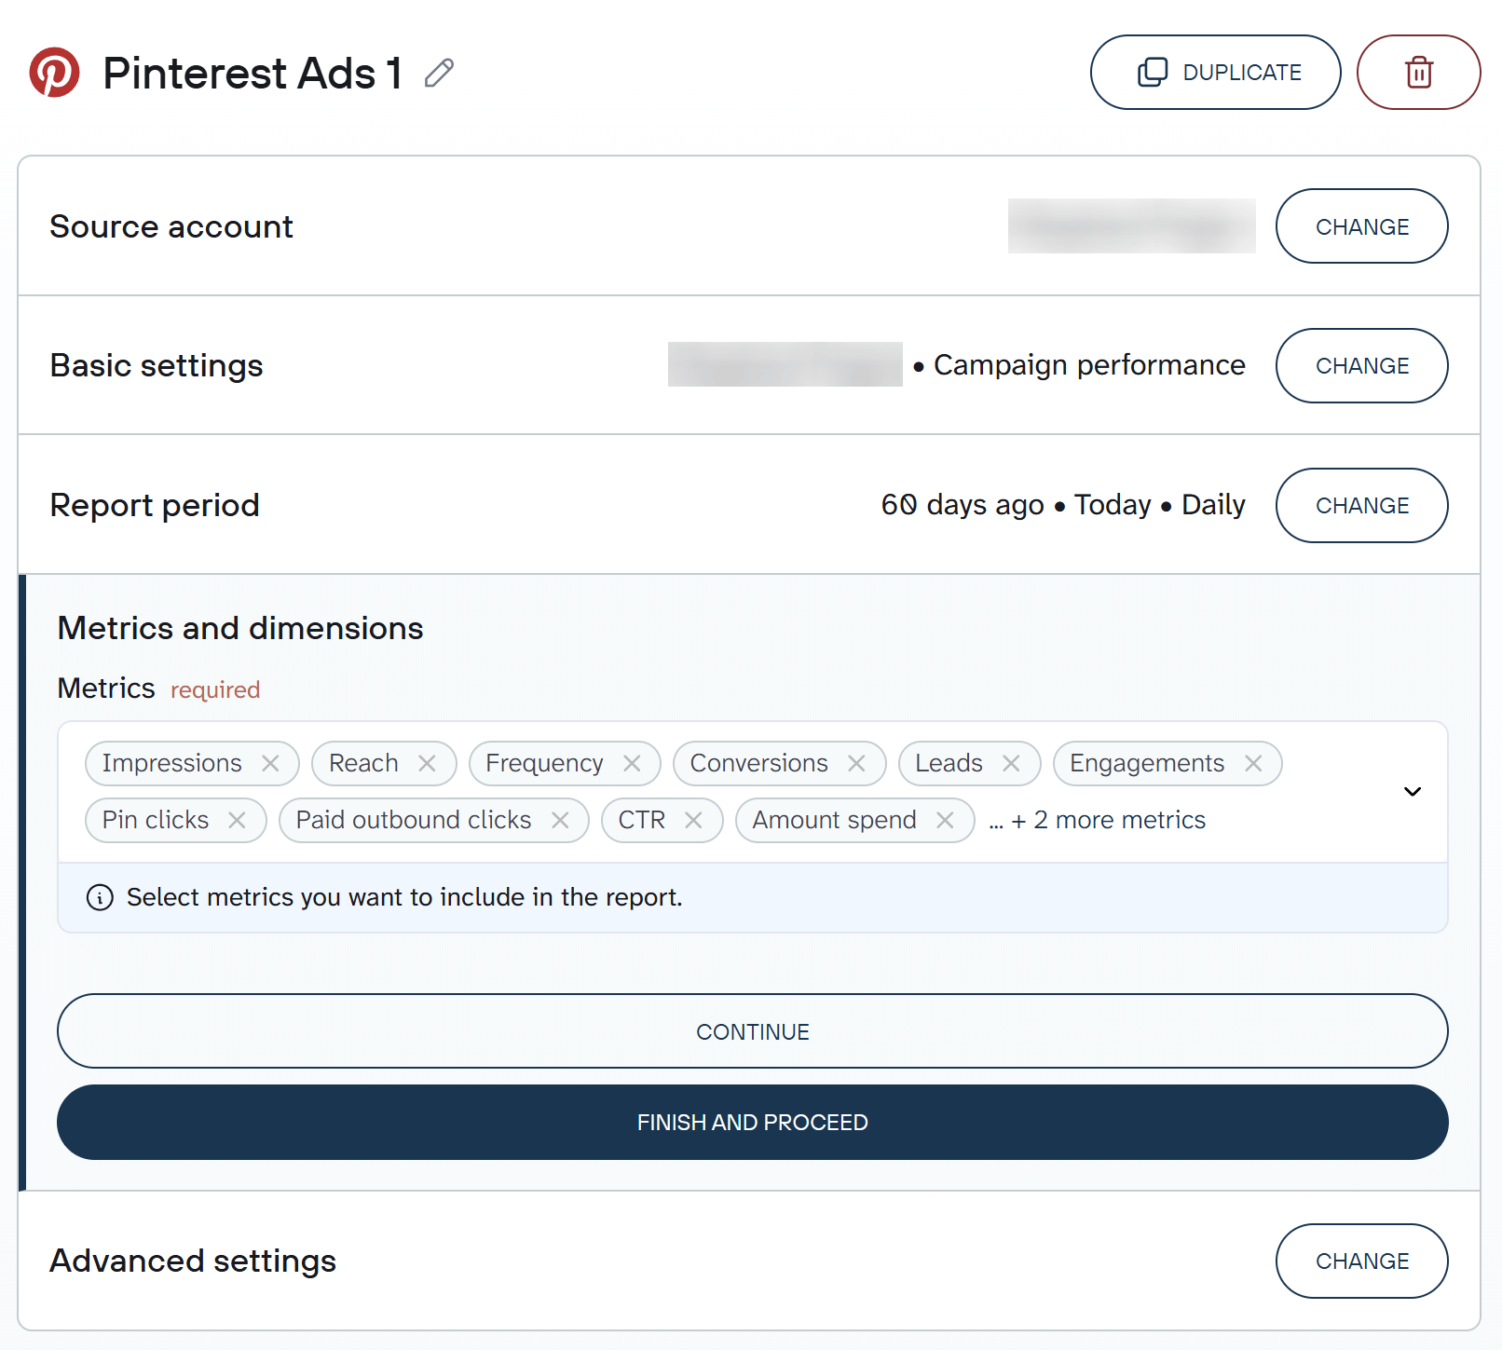Click the copy icon inside Duplicate button
Screen dimensions: 1502x1350
(1151, 72)
